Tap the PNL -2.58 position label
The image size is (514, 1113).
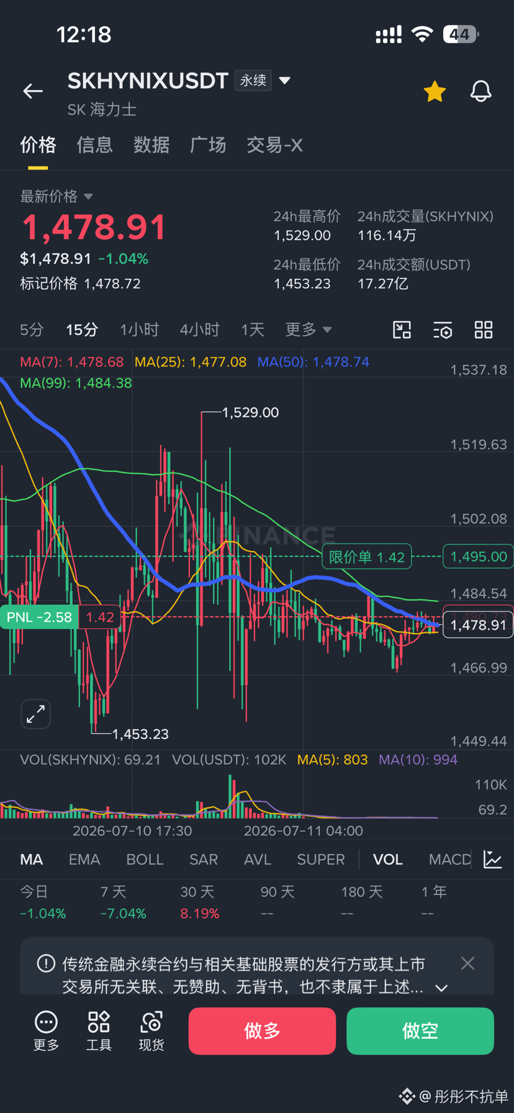[x=38, y=617]
